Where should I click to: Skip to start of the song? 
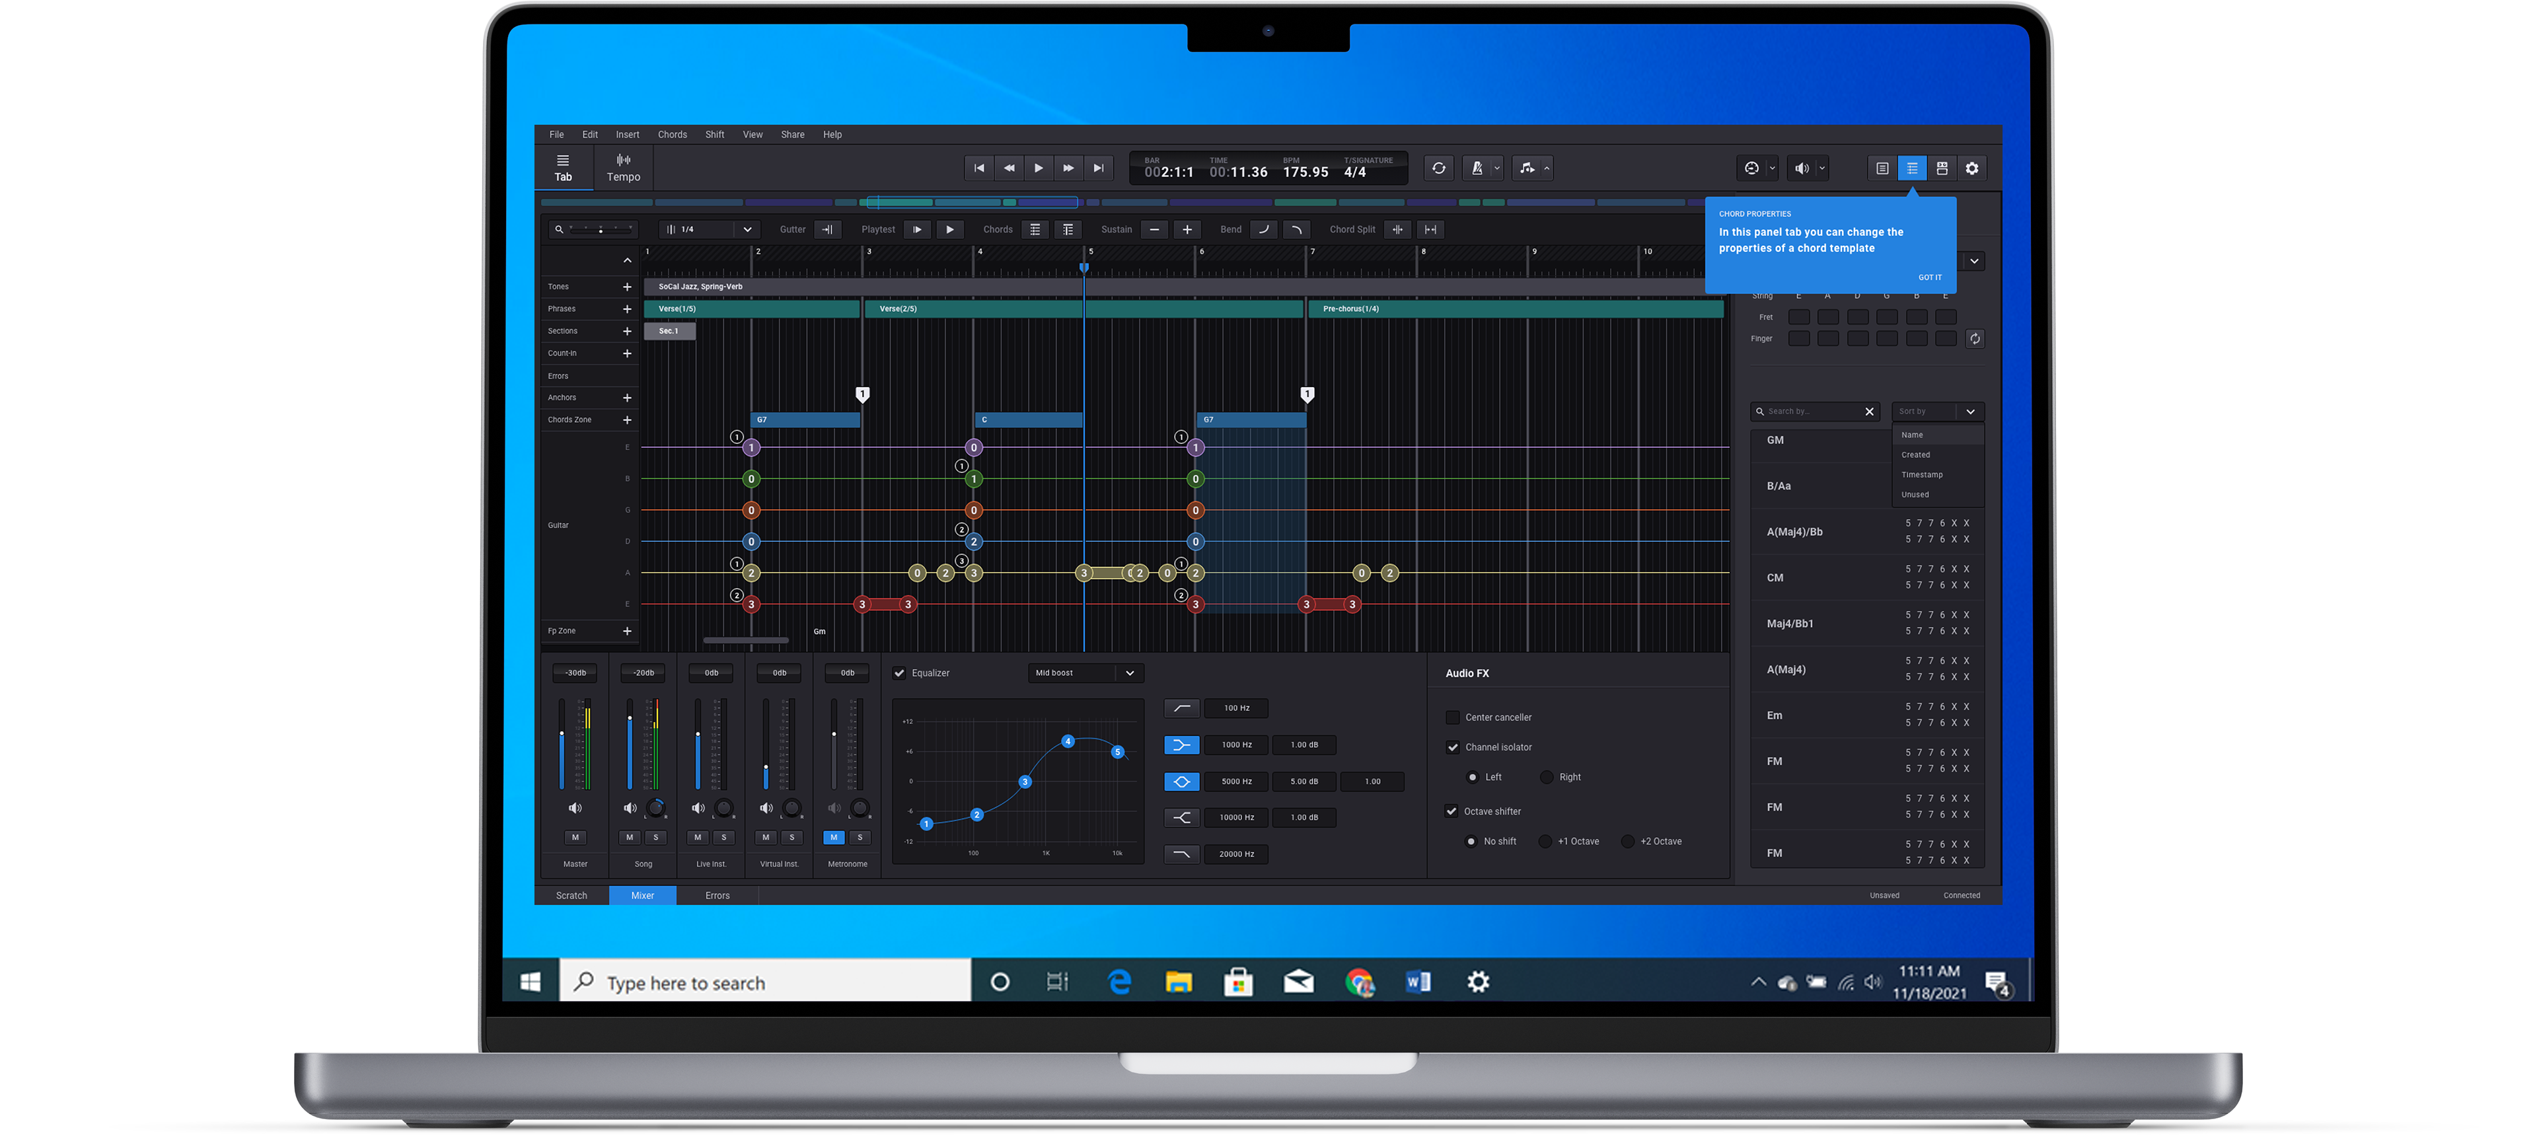979,168
